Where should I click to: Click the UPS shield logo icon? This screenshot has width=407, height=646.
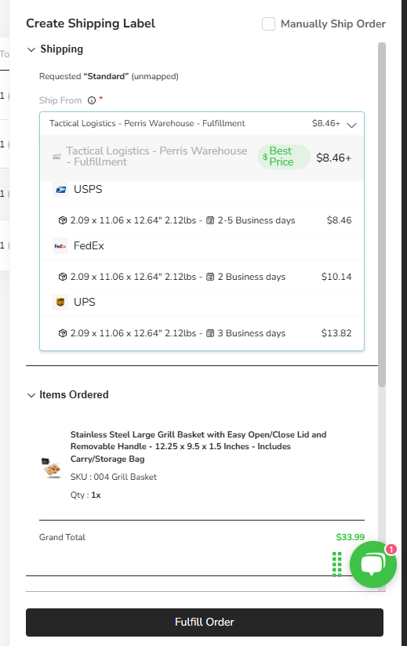click(x=60, y=303)
